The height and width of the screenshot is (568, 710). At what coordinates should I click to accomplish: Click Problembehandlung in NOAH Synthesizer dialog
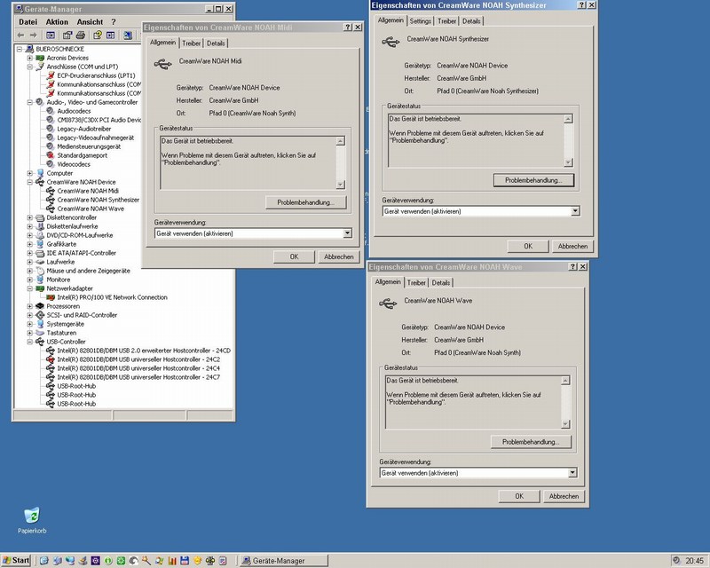tap(533, 180)
